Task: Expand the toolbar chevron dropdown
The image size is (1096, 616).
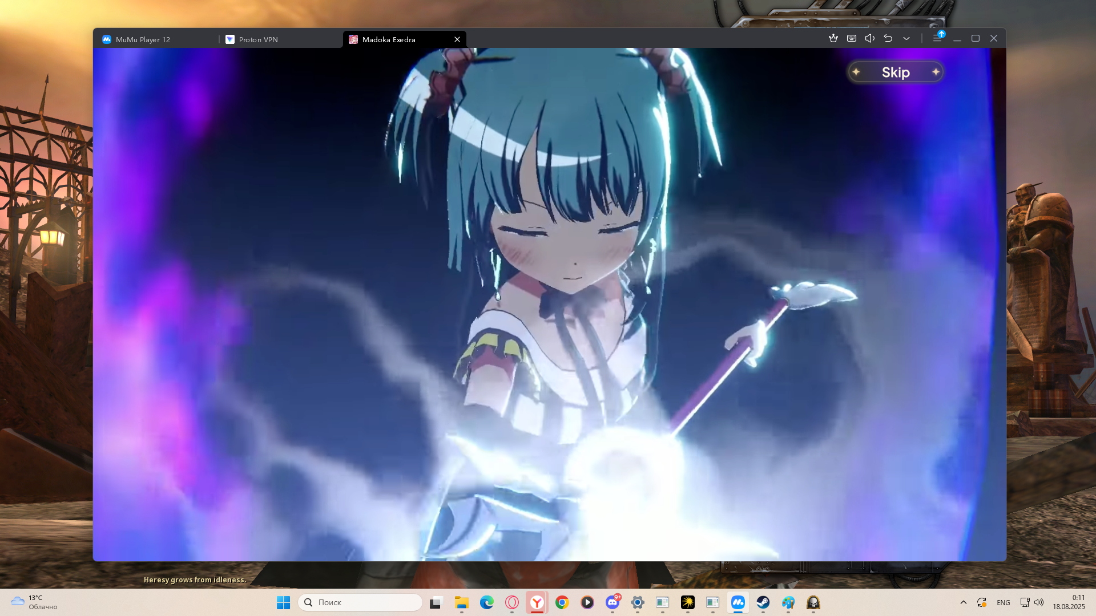Action: [x=906, y=38]
